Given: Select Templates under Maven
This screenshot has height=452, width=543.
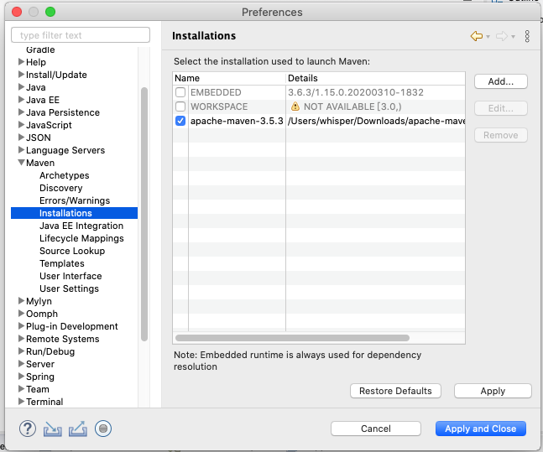Looking at the screenshot, I should 61,263.
